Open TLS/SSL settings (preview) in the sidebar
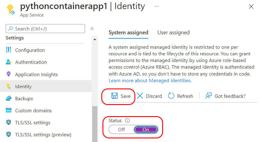This screenshot has height=142, width=261. pyautogui.click(x=43, y=135)
